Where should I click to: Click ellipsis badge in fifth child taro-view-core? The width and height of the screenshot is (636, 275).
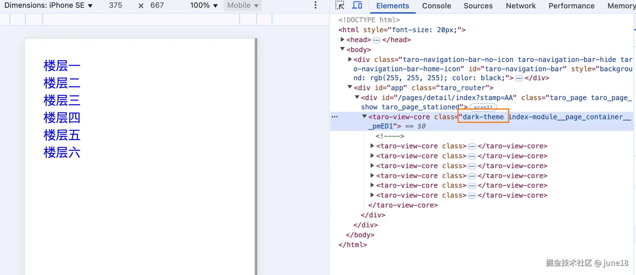[x=472, y=186]
